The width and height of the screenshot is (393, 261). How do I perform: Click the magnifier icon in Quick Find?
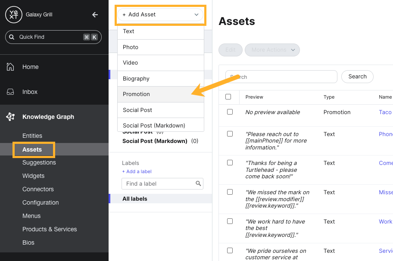[x=12, y=37]
